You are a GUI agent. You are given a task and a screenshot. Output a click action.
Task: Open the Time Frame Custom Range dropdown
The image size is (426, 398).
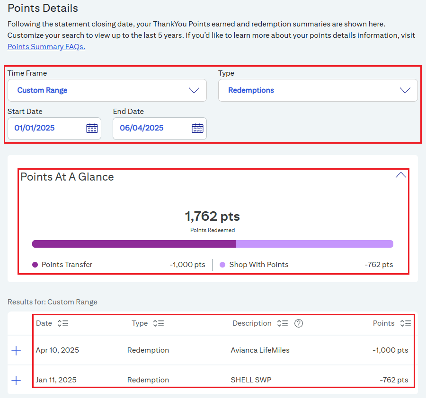[107, 90]
